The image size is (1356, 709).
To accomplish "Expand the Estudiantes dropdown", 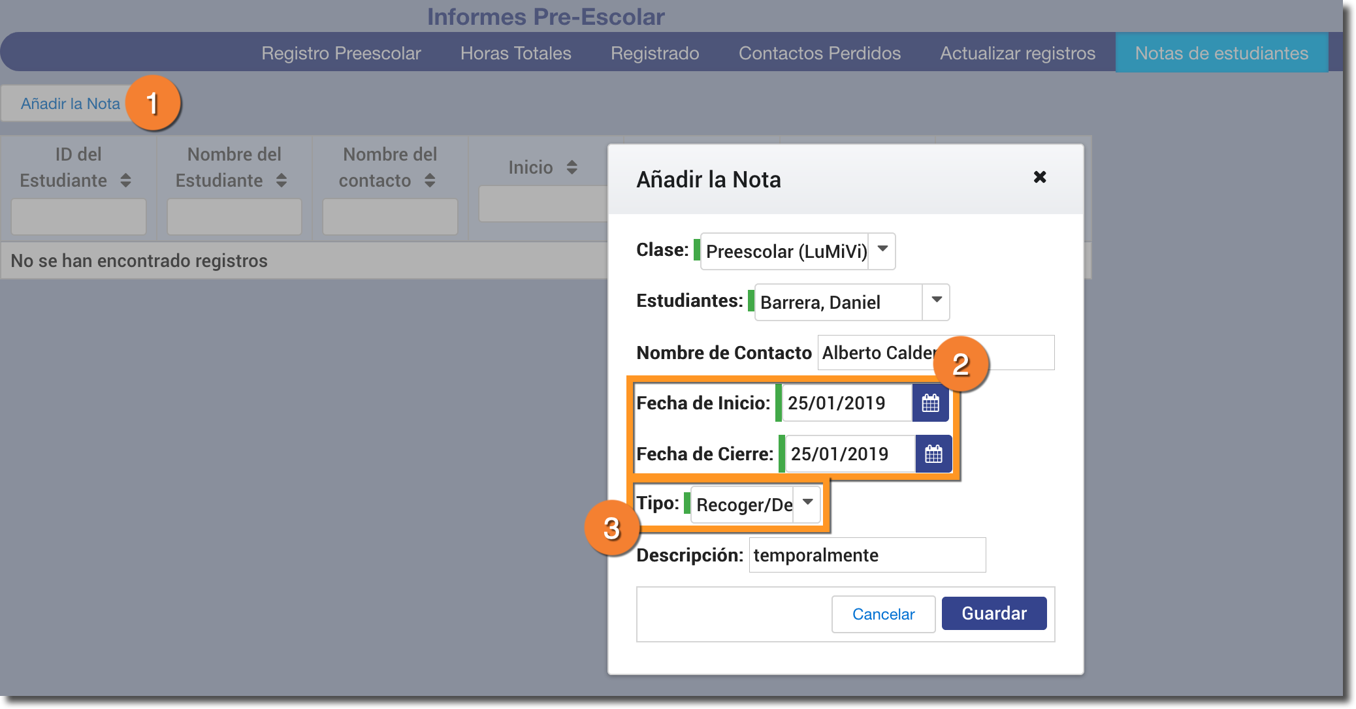I will (x=936, y=301).
